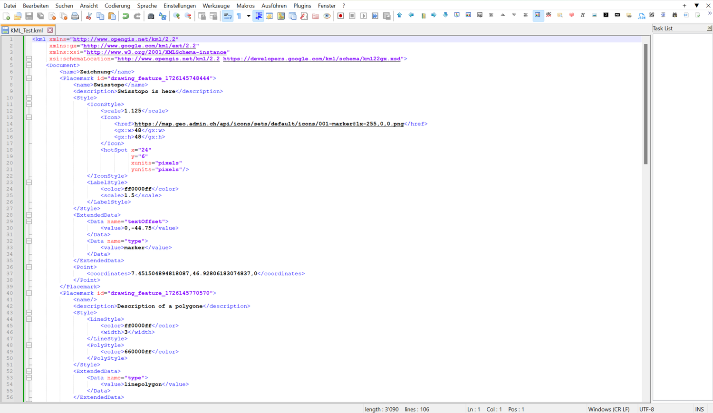The height and width of the screenshot is (413, 713).
Task: Print the KML document
Action: (x=75, y=16)
